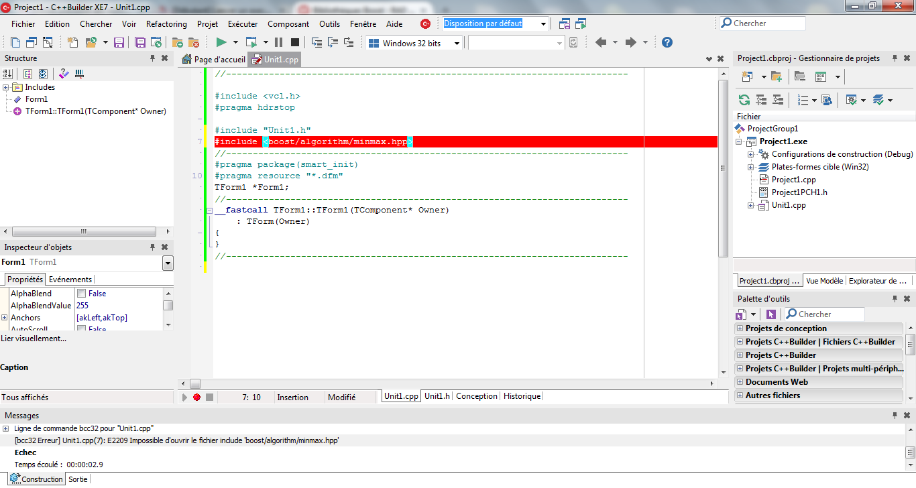Image resolution: width=916 pixels, height=488 pixels.
Task: Click the Set debug desktop icon
Action: tap(581, 23)
